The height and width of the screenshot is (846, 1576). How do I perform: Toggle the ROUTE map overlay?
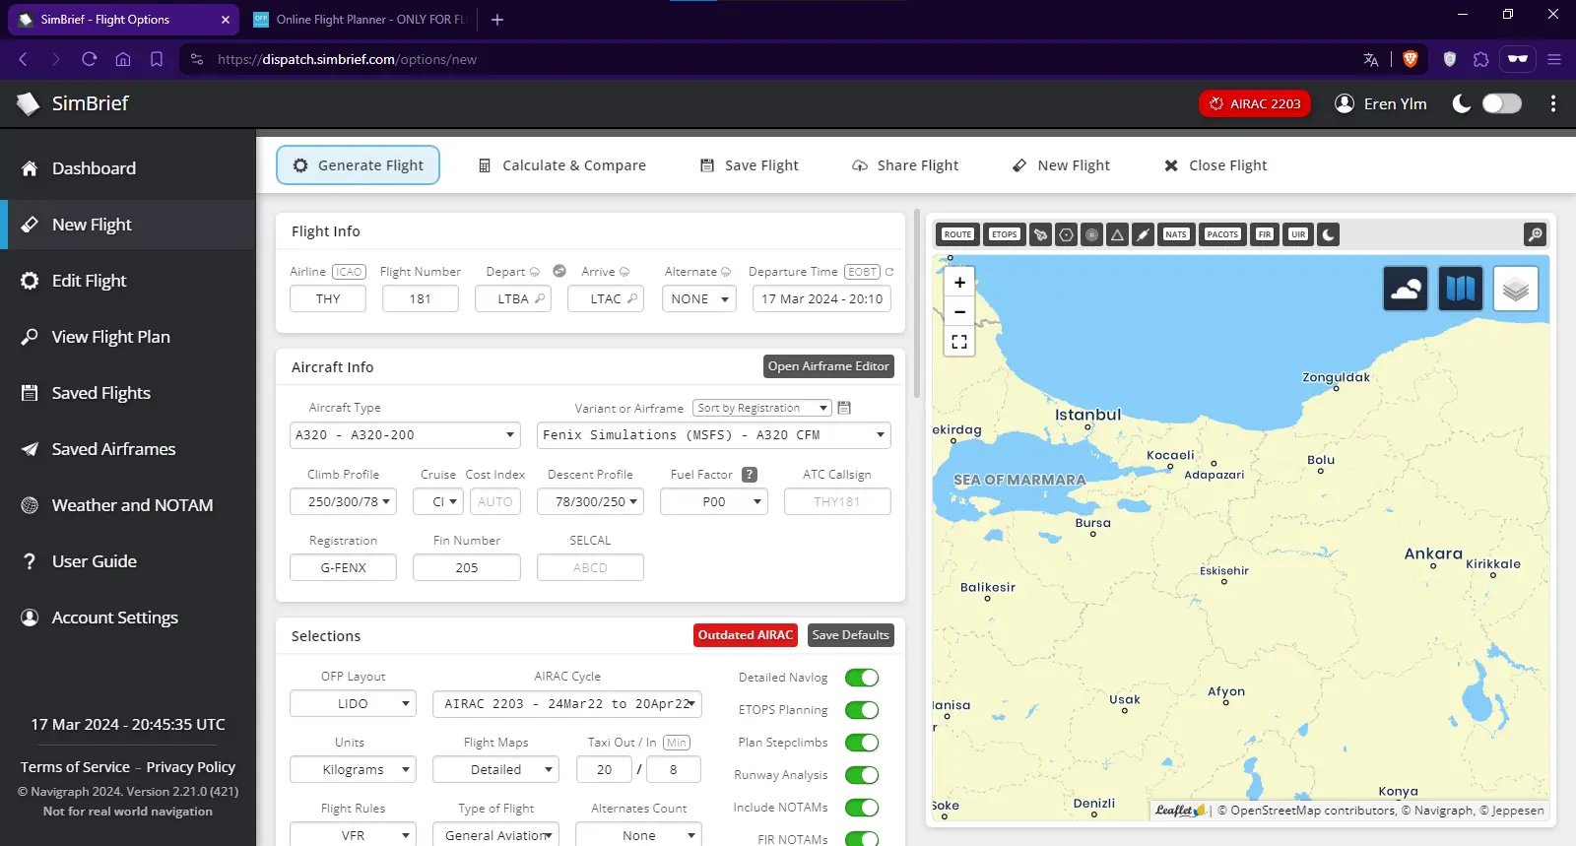point(957,234)
